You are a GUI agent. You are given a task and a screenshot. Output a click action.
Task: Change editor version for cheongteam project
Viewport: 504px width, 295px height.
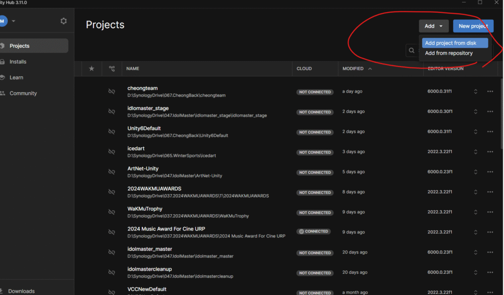coord(475,92)
